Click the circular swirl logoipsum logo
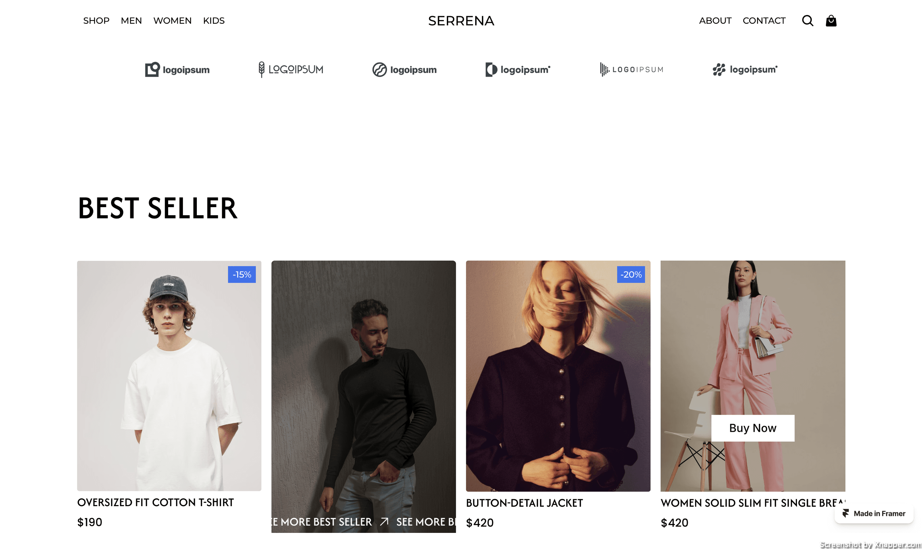922x549 pixels. click(404, 70)
